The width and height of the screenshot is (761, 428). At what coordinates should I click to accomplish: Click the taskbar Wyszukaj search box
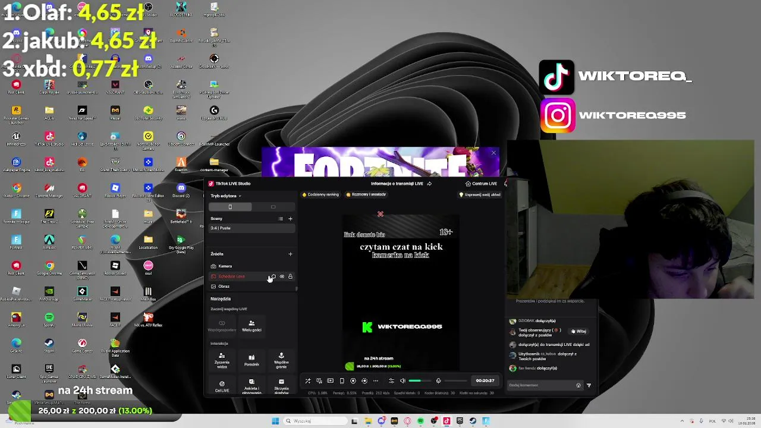click(315, 421)
